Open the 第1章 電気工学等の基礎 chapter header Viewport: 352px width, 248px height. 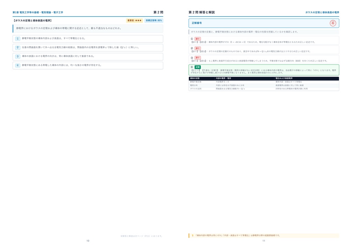(38, 13)
